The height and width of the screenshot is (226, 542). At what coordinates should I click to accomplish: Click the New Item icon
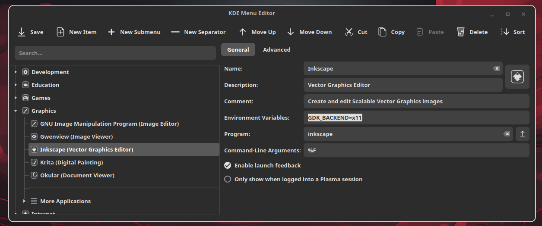point(61,32)
